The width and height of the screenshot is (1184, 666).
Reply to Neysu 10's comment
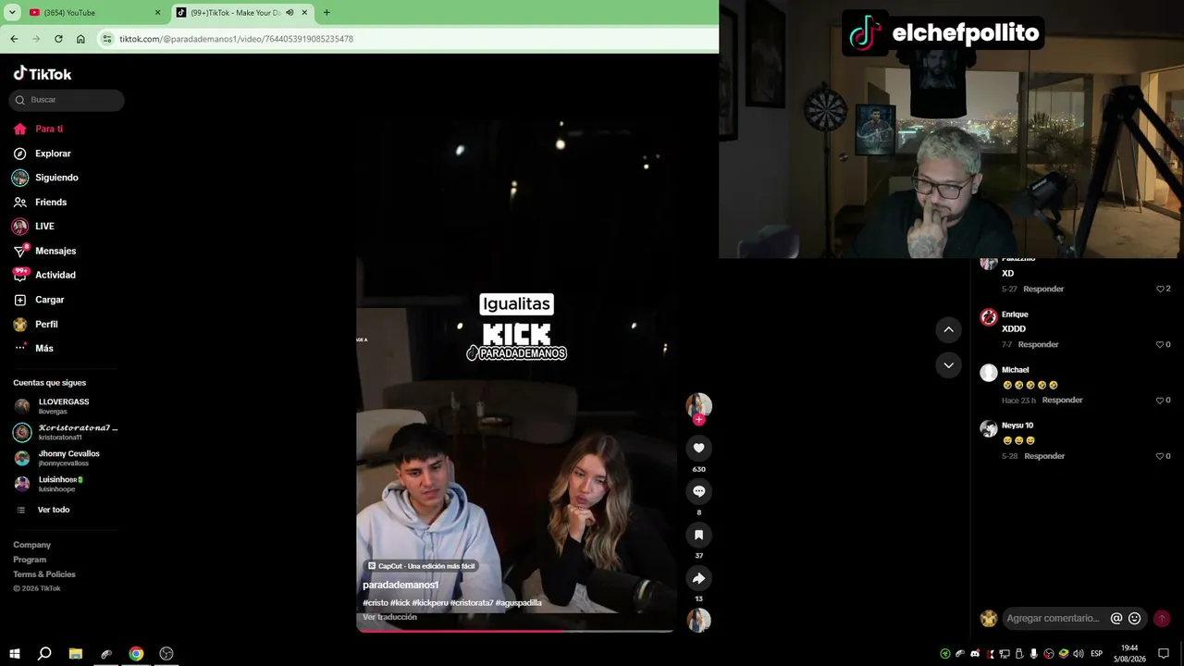point(1044,456)
